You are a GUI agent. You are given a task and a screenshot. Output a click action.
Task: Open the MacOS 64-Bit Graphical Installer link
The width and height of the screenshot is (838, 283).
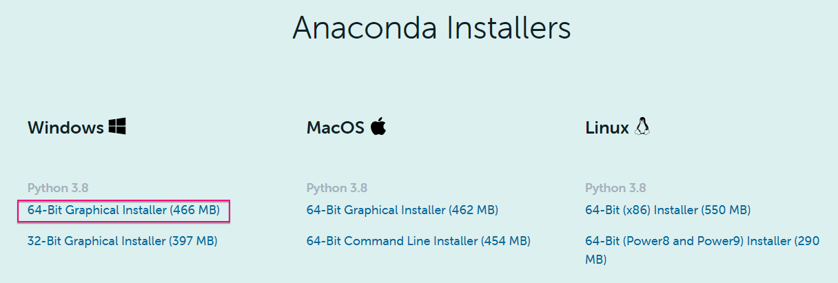pos(402,210)
